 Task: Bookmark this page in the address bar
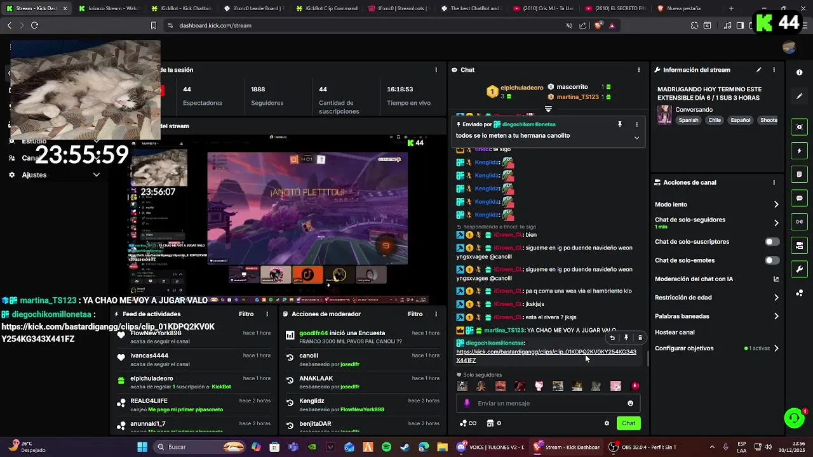coord(153,25)
